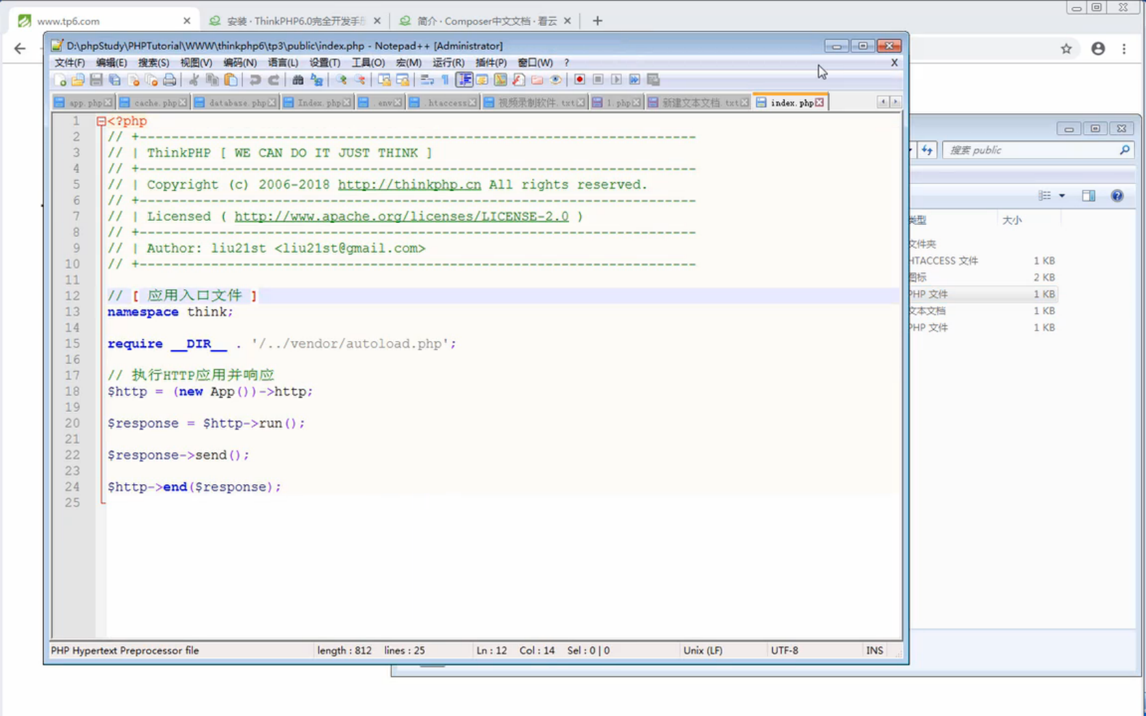Click the Redo arrow icon
Screen dimensions: 1146x716
click(x=273, y=80)
